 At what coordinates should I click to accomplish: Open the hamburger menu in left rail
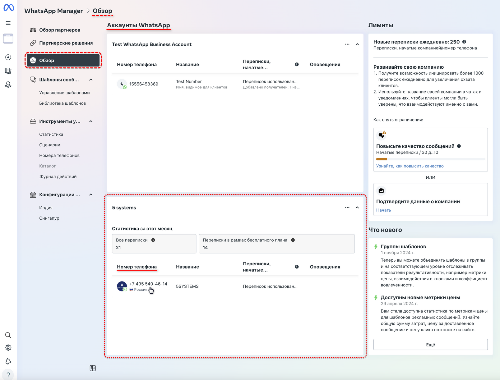(8, 23)
